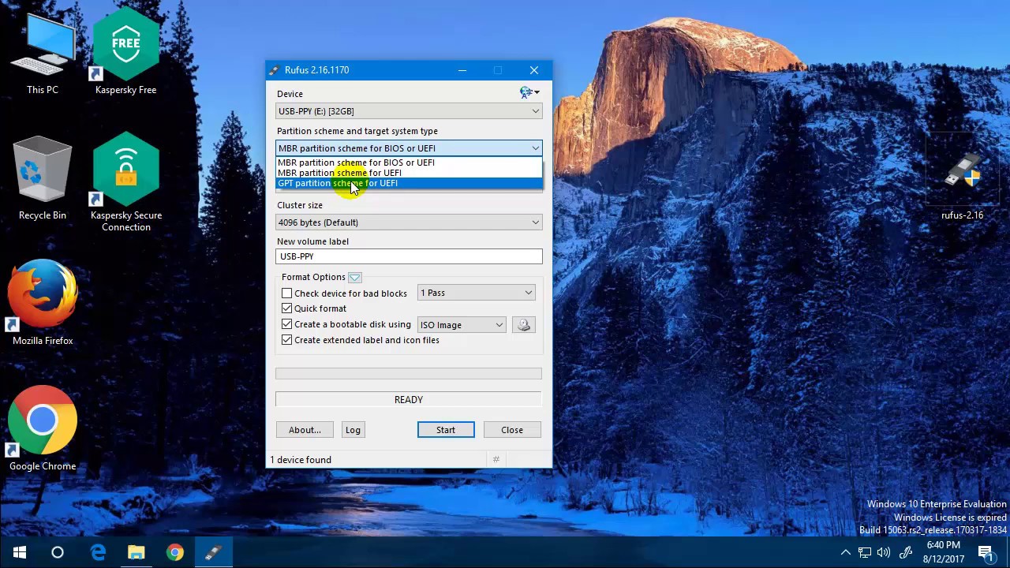Open the Action Center notifications icon

point(986,553)
